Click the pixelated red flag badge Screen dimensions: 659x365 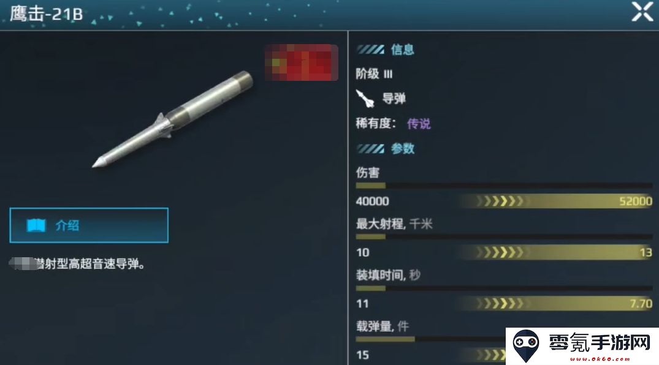coord(302,62)
